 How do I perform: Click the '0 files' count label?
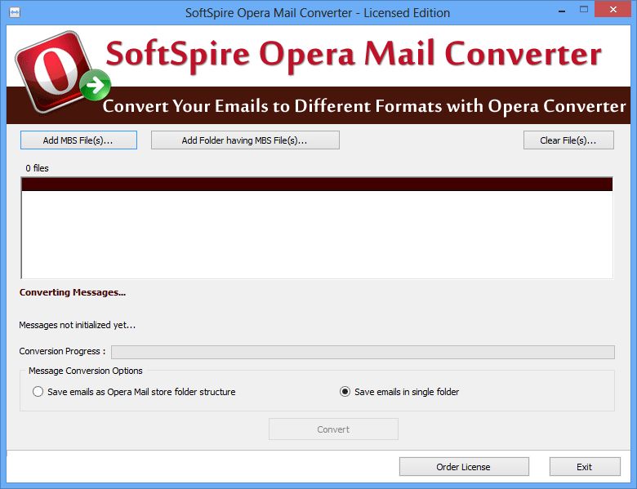38,168
